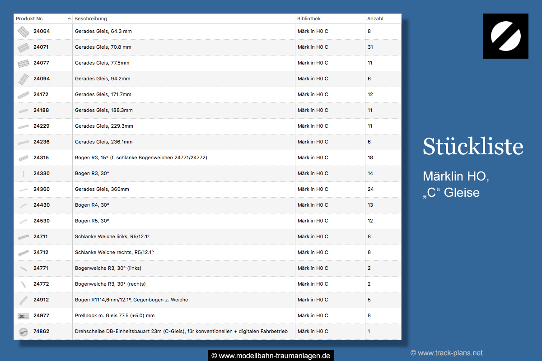Viewport: 542px width, 361px height.
Task: Click 'Bogenweiche R3, 30° (rechts)' description
Action: pyautogui.click(x=110, y=284)
